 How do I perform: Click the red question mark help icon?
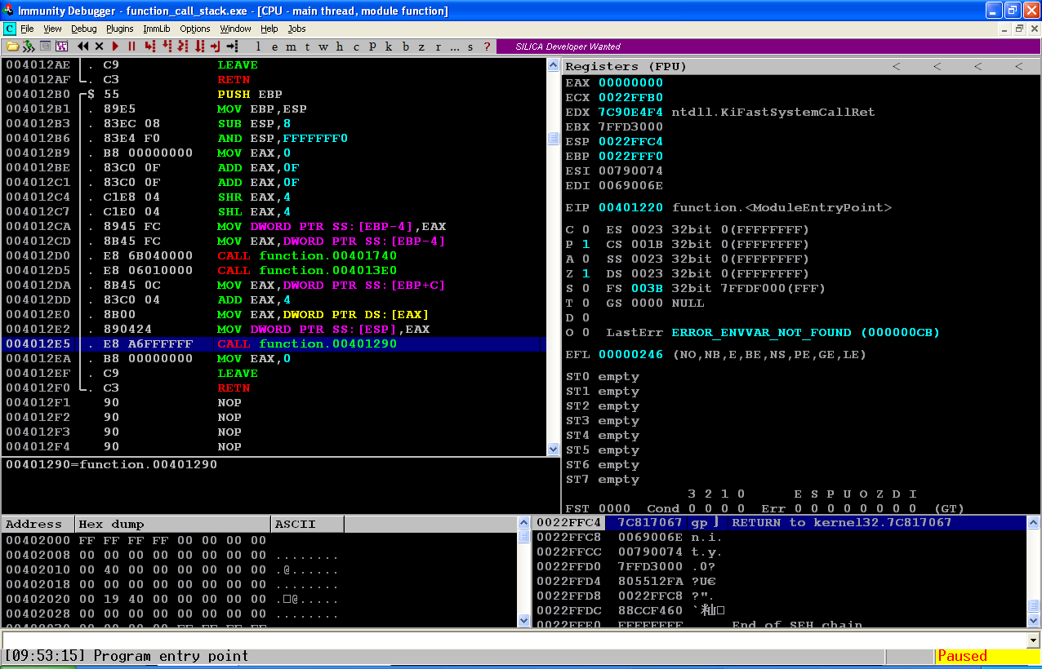click(486, 47)
